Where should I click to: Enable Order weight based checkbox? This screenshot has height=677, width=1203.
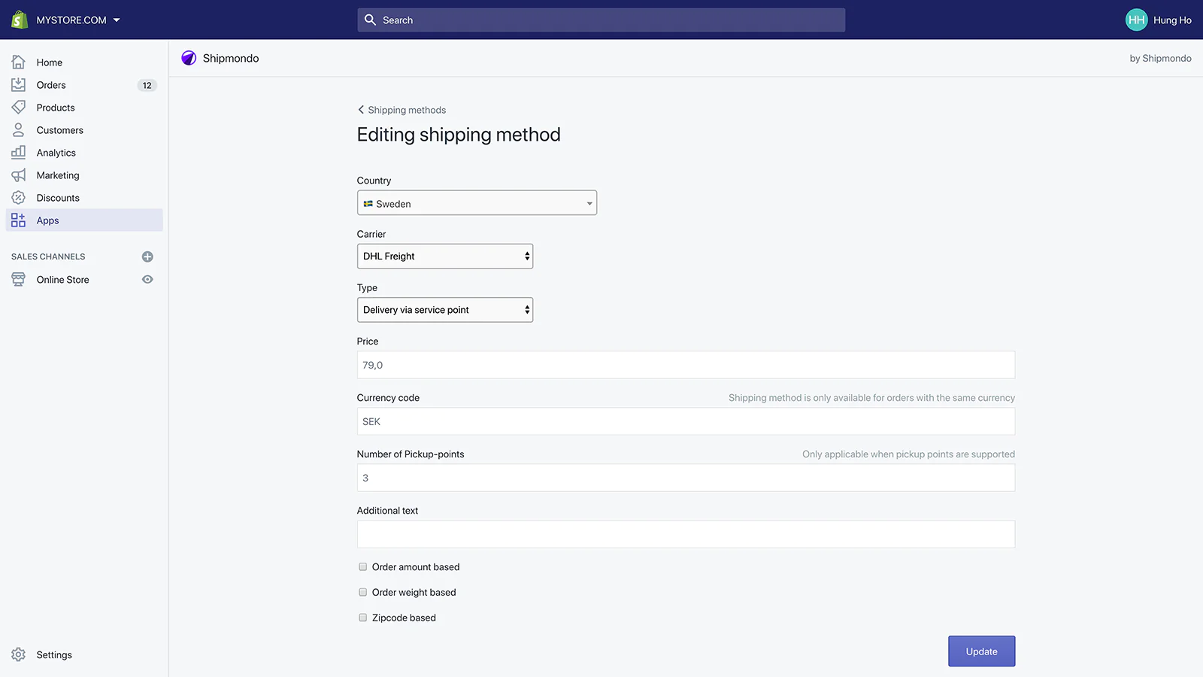click(362, 592)
